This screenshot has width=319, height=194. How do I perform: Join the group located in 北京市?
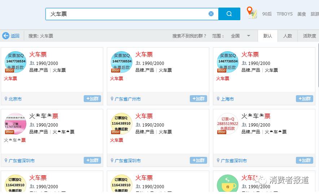[92, 99]
